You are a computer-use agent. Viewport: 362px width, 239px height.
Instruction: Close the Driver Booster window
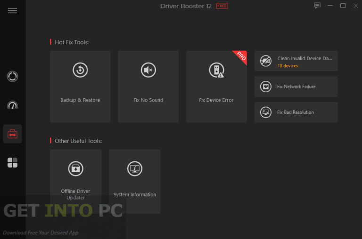point(355,6)
